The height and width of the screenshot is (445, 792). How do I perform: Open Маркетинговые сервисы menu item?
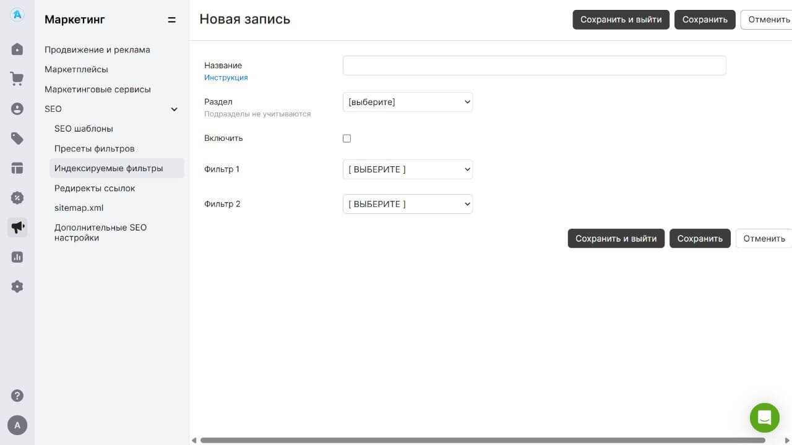[98, 89]
